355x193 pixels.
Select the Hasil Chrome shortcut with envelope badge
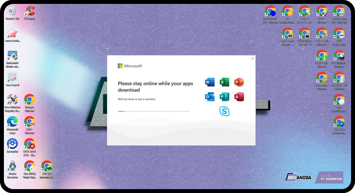coord(287,37)
